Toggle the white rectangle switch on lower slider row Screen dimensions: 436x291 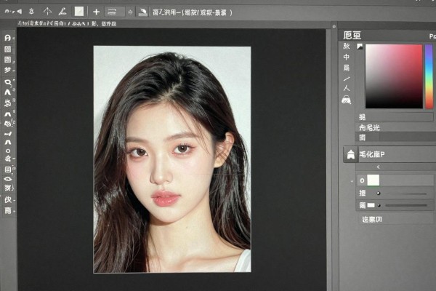[x=371, y=205]
